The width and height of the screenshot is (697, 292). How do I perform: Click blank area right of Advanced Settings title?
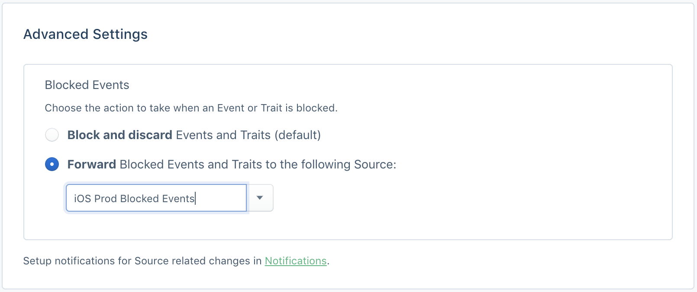click(411, 34)
